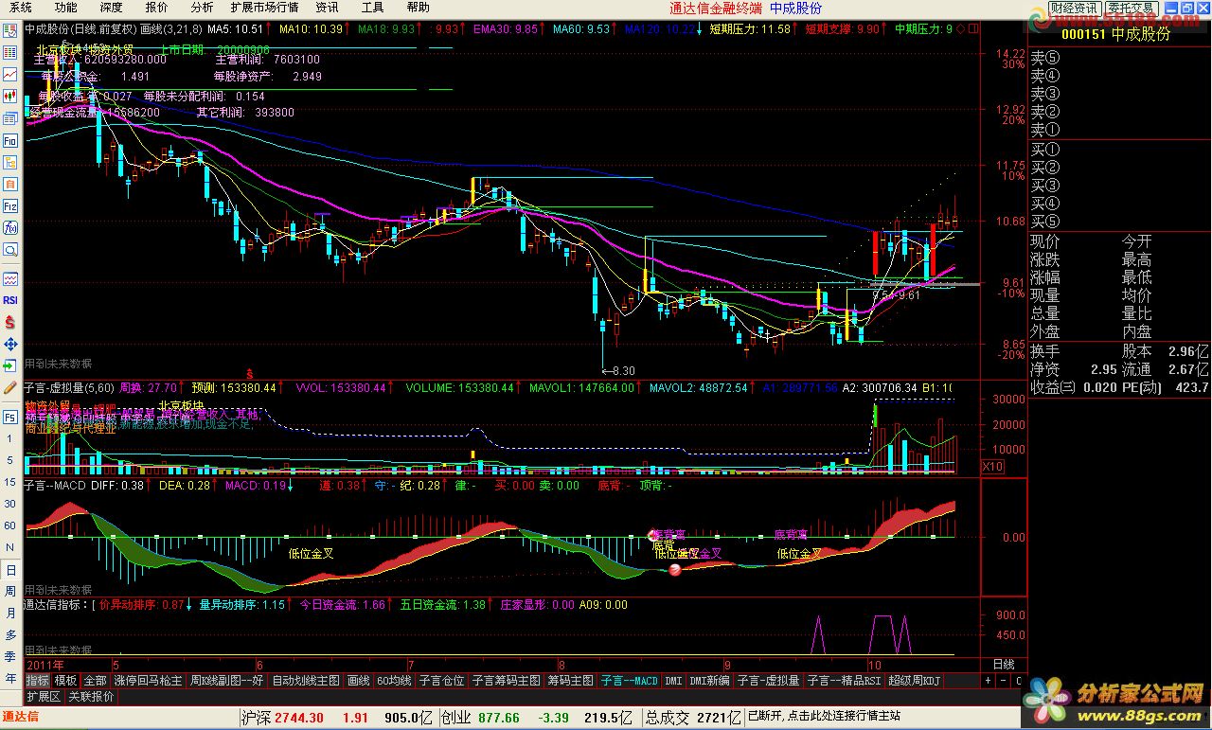Open the 系统 menu
This screenshot has height=730, width=1212.
click(x=20, y=8)
